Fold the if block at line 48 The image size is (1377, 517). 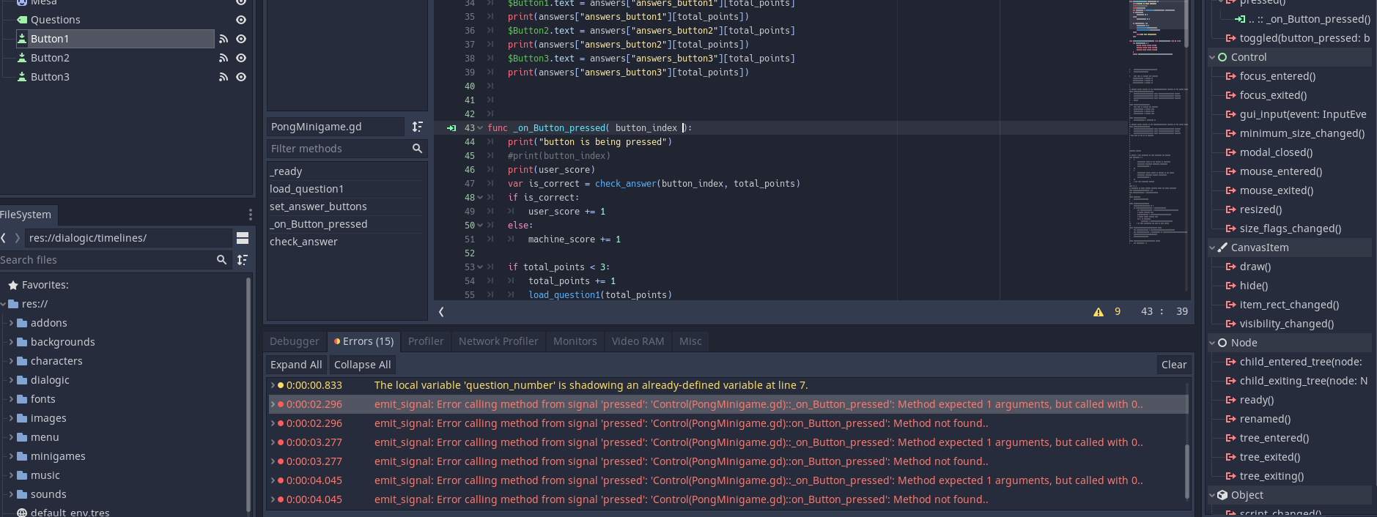coord(480,198)
